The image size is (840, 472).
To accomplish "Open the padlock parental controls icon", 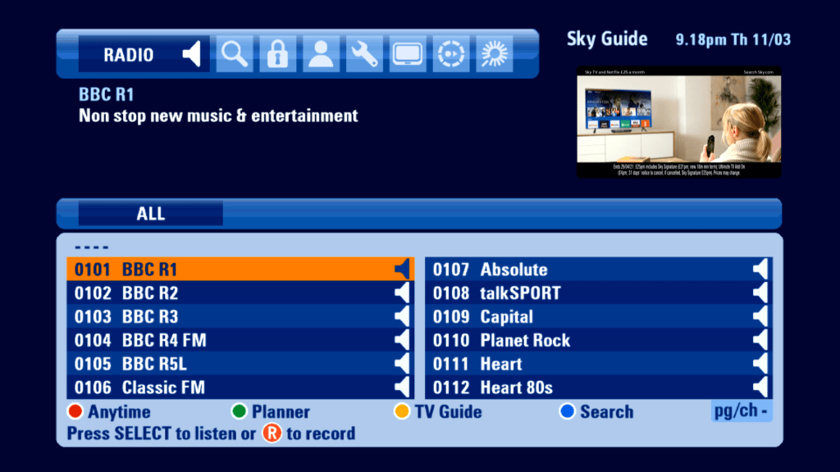I will click(x=277, y=54).
